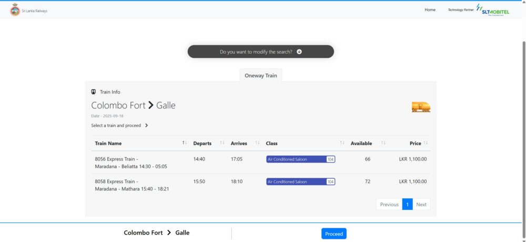Click the orange train illustration icon
This screenshot has width=526, height=242.
(x=421, y=107)
